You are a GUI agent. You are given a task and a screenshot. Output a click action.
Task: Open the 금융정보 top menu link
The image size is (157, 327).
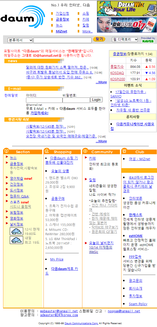(x=63, y=19)
